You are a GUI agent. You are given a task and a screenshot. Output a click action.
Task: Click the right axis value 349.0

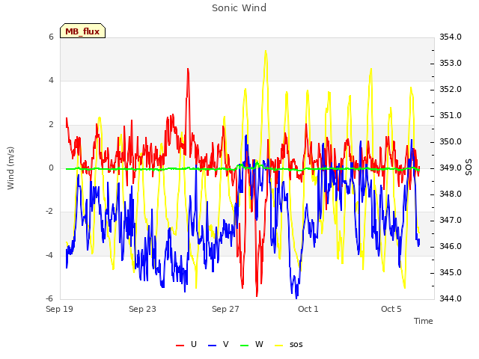pyautogui.click(x=451, y=168)
